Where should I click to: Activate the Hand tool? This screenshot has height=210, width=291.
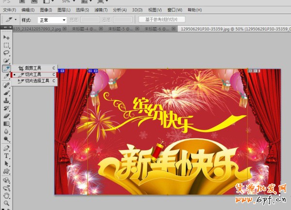pos(7,195)
